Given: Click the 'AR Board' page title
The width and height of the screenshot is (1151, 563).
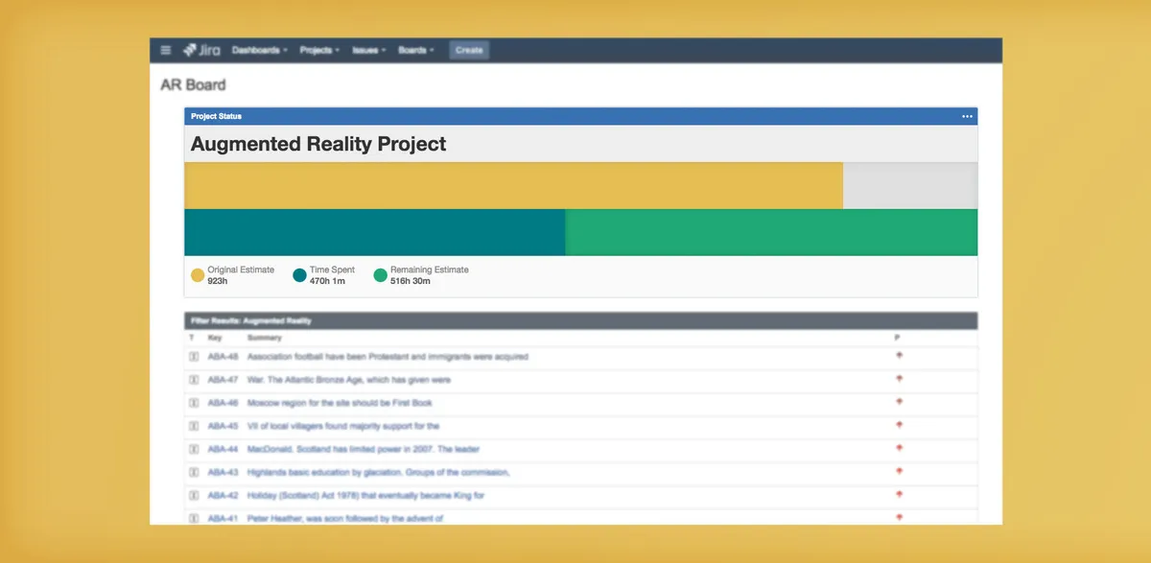Looking at the screenshot, I should click(193, 84).
